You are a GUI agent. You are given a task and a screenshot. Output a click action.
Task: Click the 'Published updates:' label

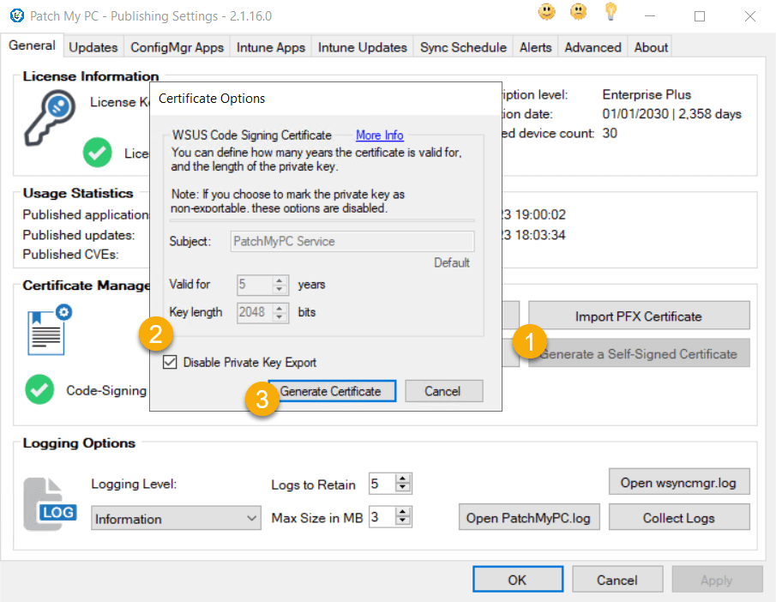[x=79, y=235]
